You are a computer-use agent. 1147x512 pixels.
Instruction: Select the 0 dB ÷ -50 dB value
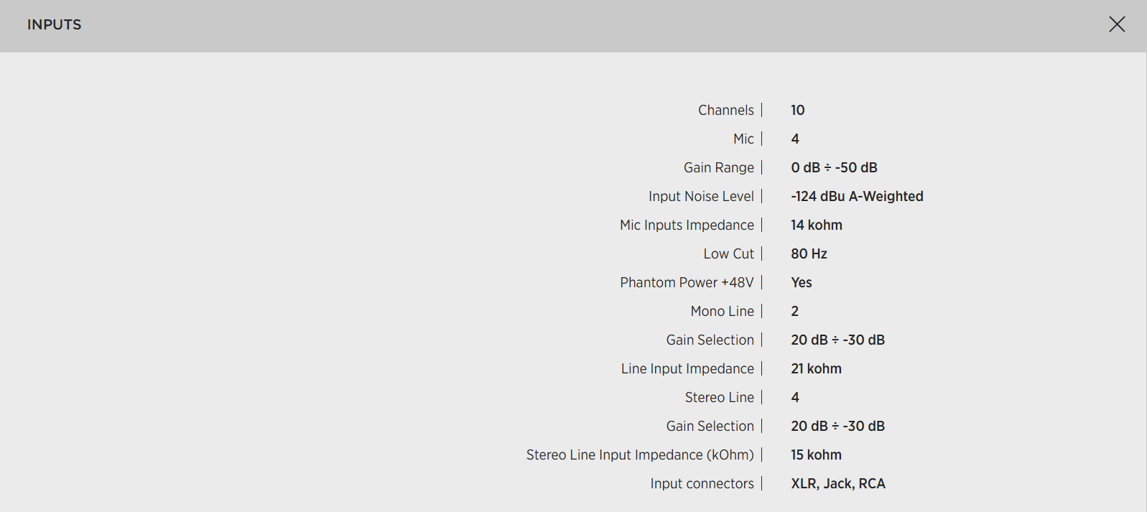[x=834, y=167]
